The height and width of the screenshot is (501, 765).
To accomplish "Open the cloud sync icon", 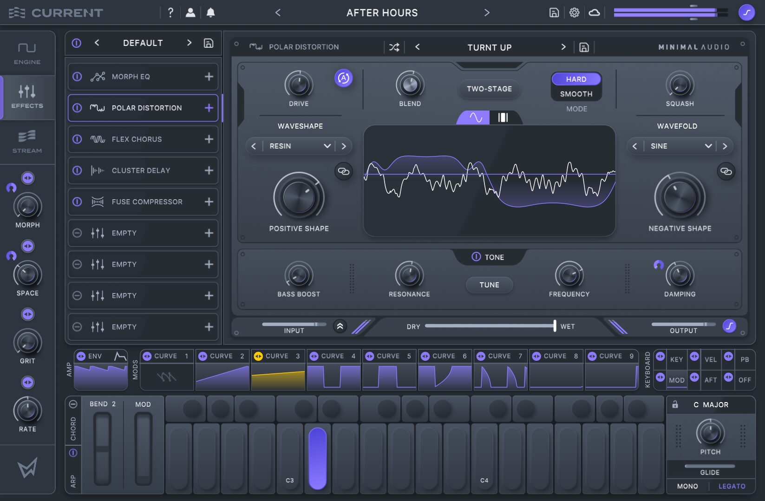I will coord(594,13).
